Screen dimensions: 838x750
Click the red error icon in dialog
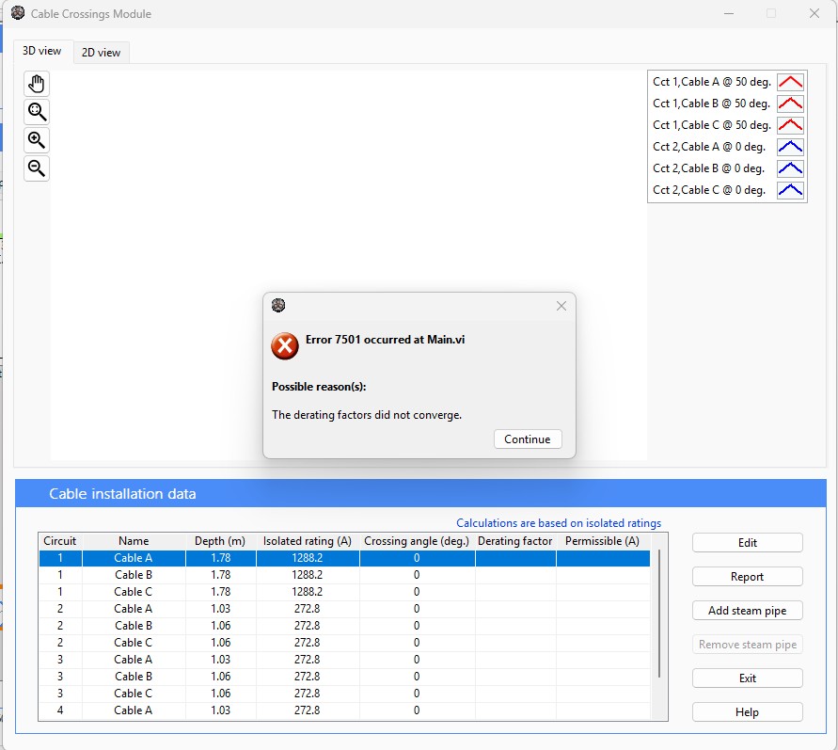tap(285, 346)
